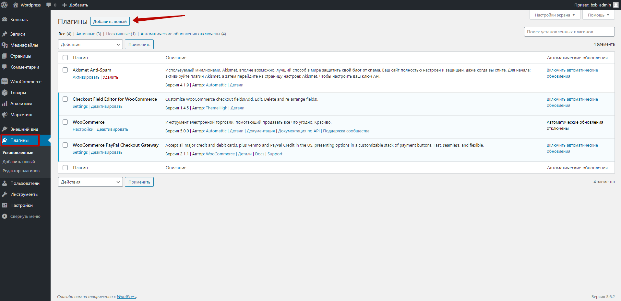621x301 pixels.
Task: Open Поддержка сообщества link
Action: click(x=346, y=131)
